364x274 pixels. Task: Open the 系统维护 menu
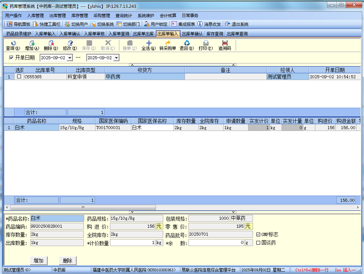(146, 15)
